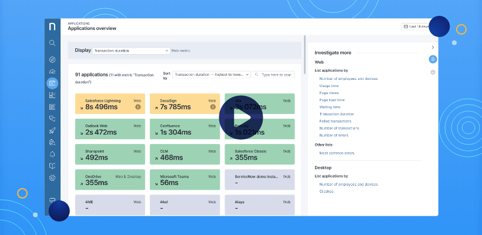Viewport: 482px width, 235px height.
Task: Open the settings gear in sidebar
Action: click(52, 177)
